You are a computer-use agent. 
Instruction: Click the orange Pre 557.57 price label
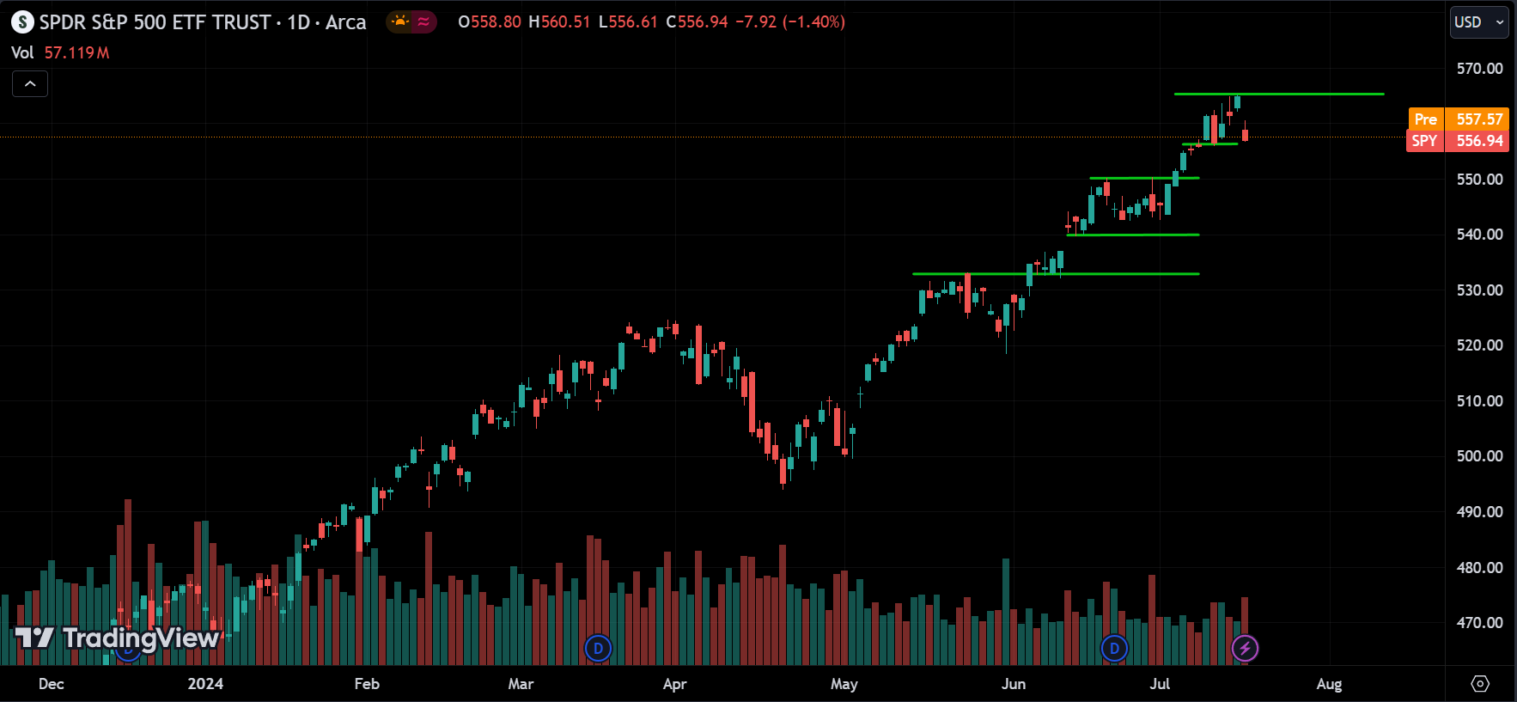tap(1458, 119)
